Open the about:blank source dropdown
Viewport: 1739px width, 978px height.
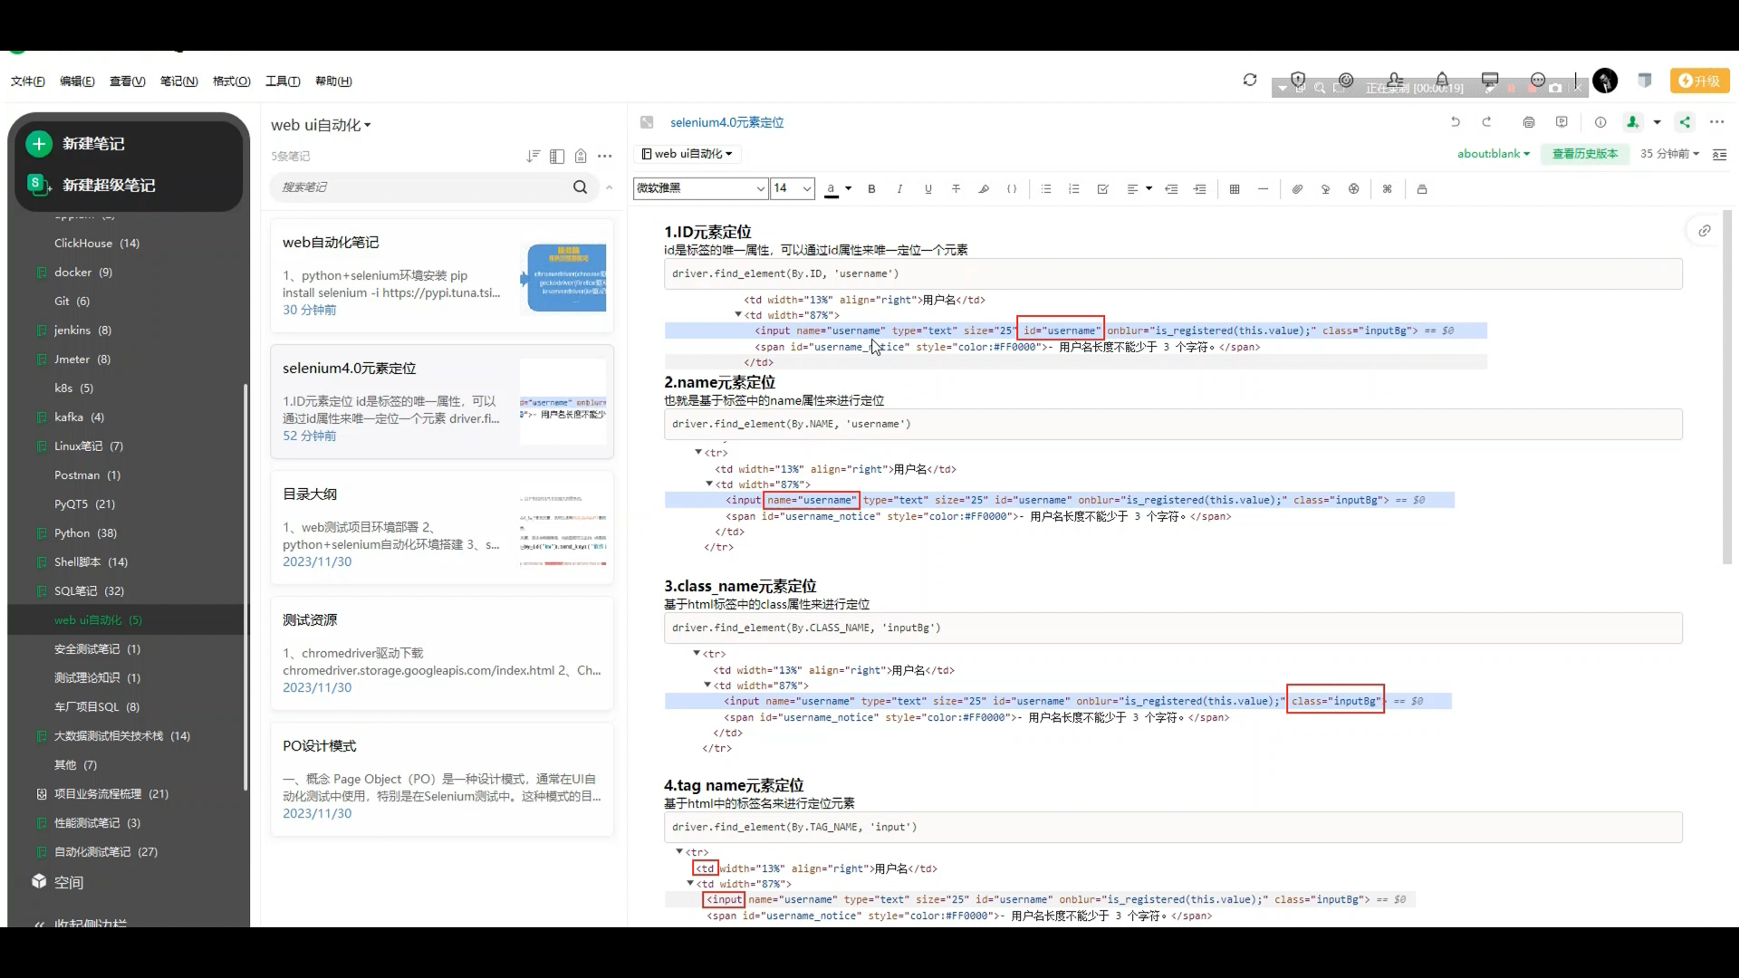1493,154
